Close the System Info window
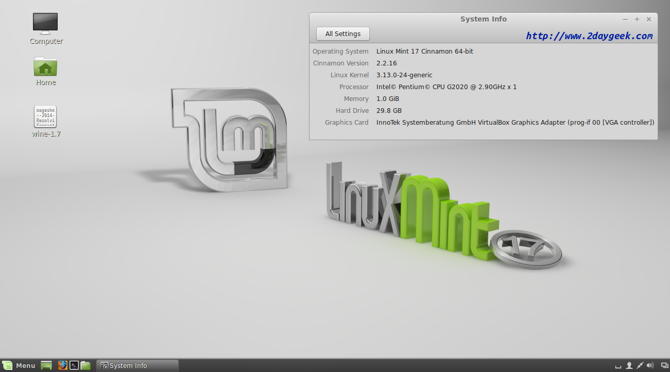This screenshot has width=670, height=372. click(649, 20)
